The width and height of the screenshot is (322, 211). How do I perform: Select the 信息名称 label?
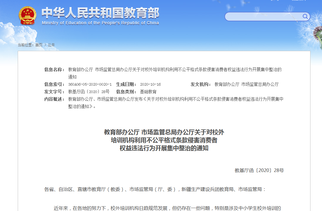(x=54, y=69)
